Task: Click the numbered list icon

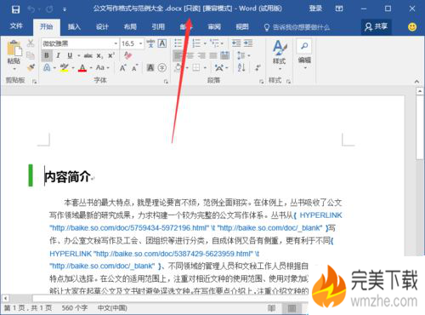Action: click(x=196, y=43)
